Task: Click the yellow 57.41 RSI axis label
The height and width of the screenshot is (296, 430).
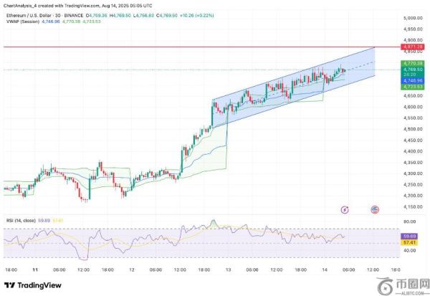Action: click(410, 242)
